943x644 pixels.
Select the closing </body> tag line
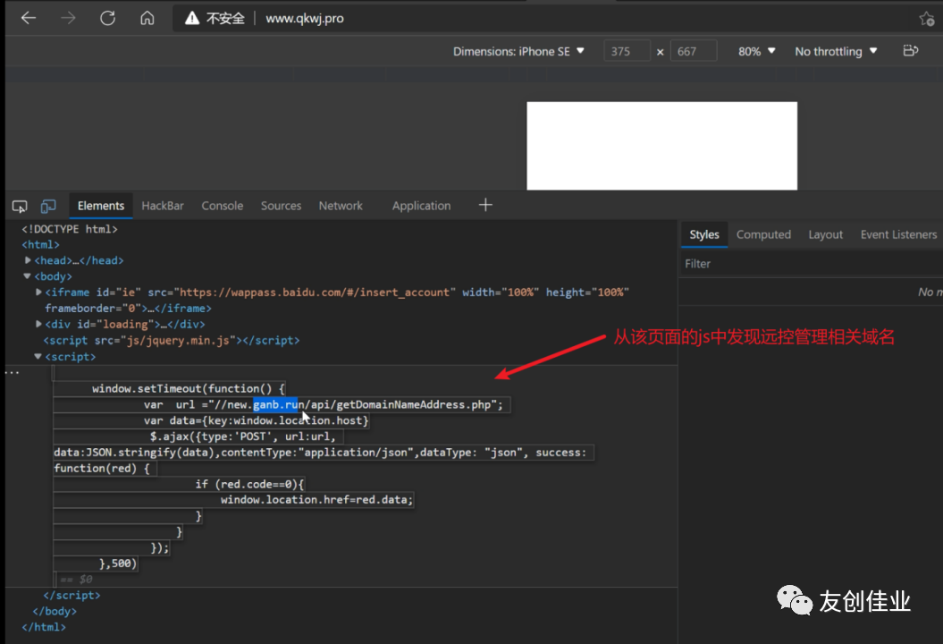[55, 611]
